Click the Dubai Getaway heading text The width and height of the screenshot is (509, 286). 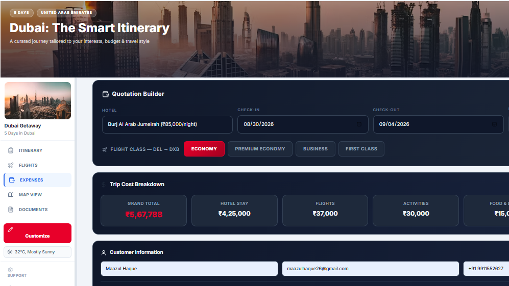[x=23, y=126]
